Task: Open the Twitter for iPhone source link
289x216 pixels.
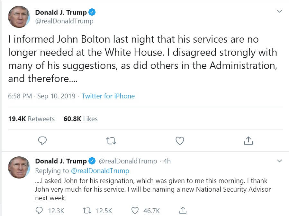Action: point(108,96)
